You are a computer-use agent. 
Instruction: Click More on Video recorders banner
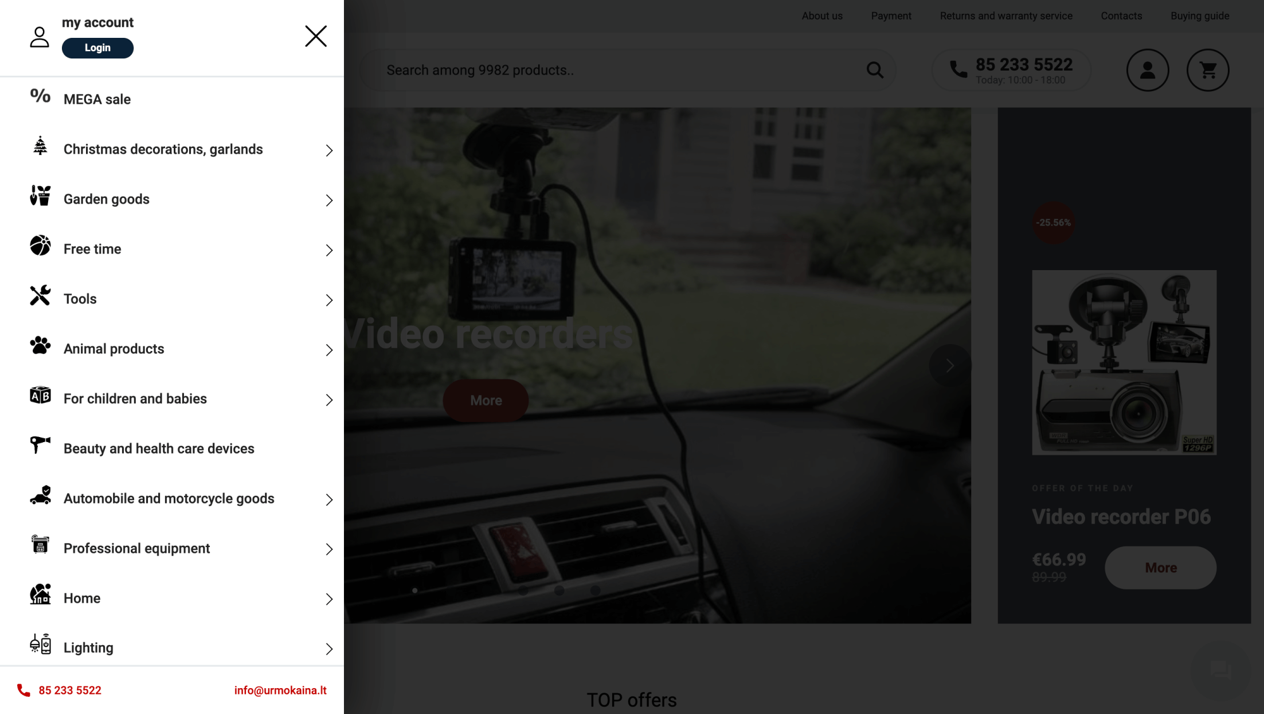point(486,400)
